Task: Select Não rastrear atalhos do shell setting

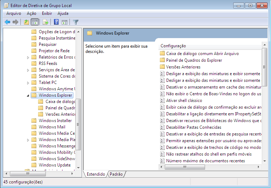Action: coord(206,154)
